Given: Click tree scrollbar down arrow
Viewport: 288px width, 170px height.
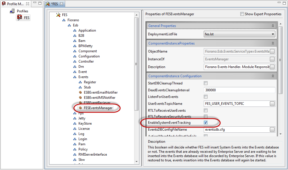Looking at the screenshot, I should point(137,162).
